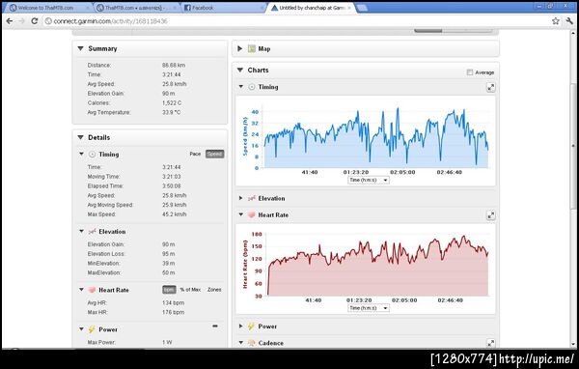Click Calories value 1,522 C

(x=172, y=102)
